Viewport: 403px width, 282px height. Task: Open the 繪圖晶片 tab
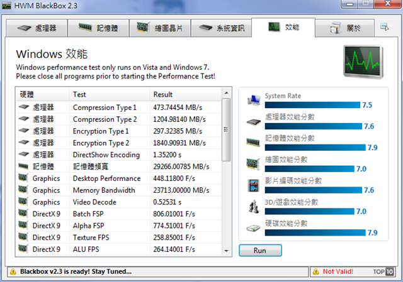pyautogui.click(x=160, y=28)
